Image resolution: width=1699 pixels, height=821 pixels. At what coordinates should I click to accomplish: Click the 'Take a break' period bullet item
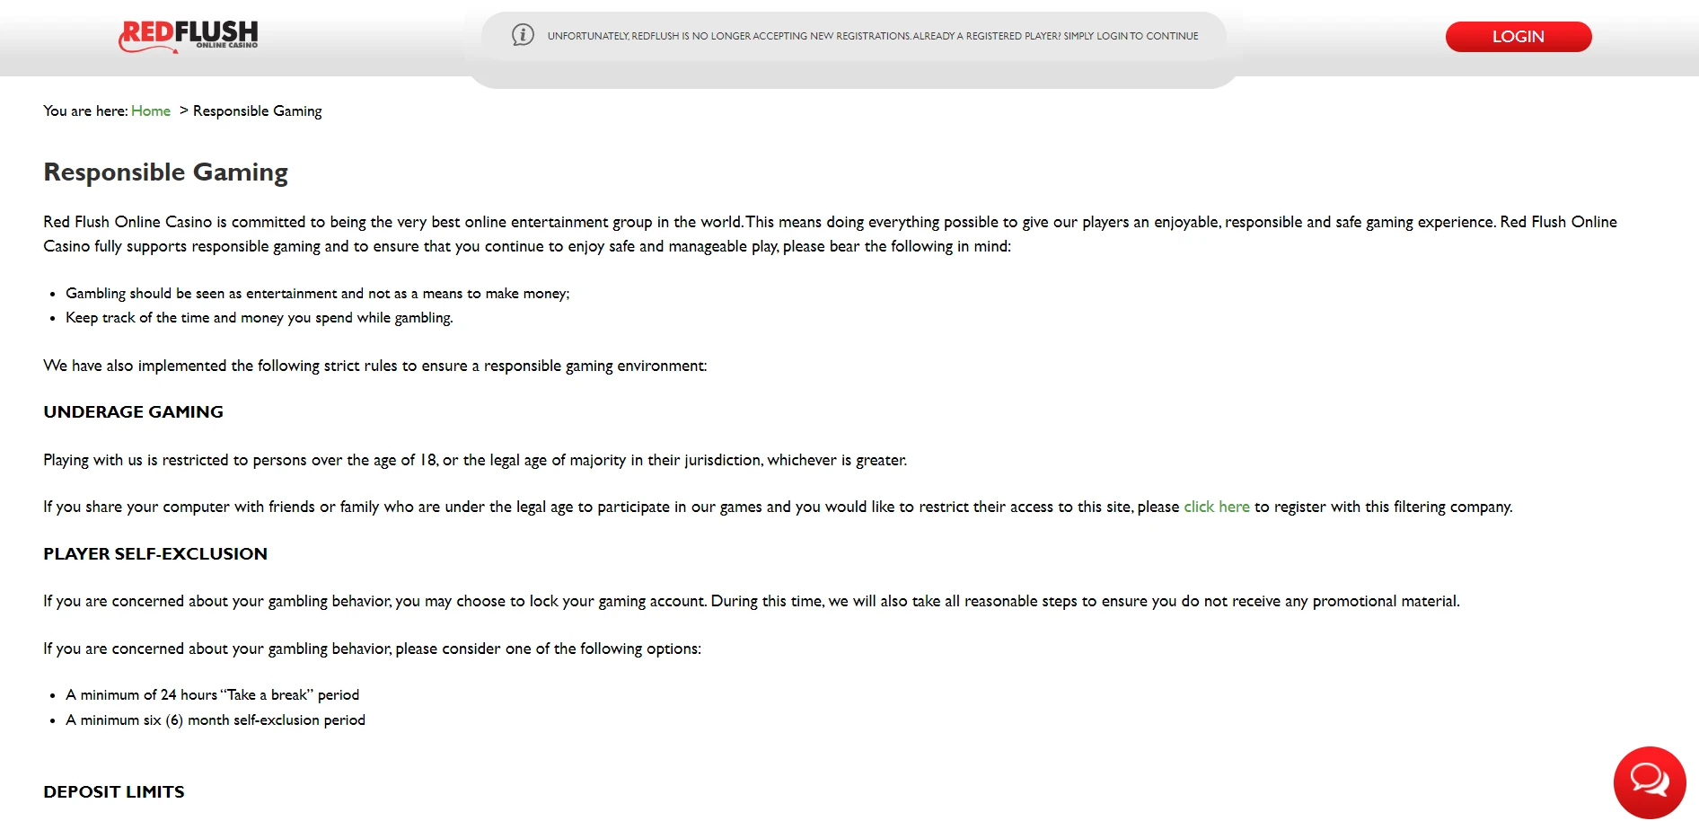[212, 695]
